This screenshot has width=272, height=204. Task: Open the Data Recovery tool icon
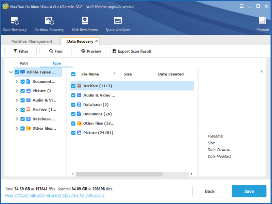15,21
